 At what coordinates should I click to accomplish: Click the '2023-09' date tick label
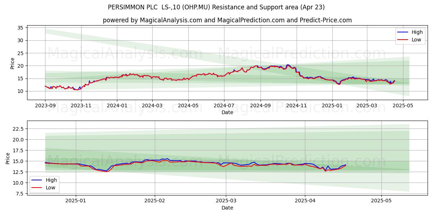(45, 106)
